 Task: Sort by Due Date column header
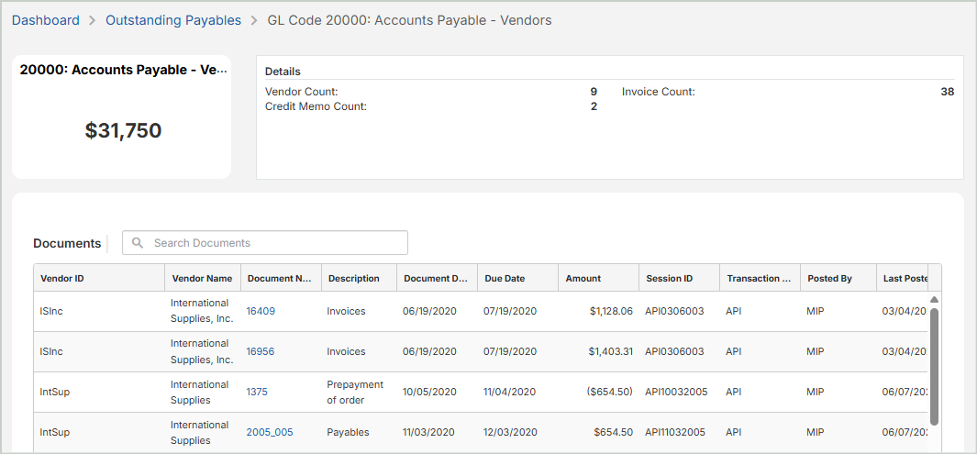coord(505,278)
